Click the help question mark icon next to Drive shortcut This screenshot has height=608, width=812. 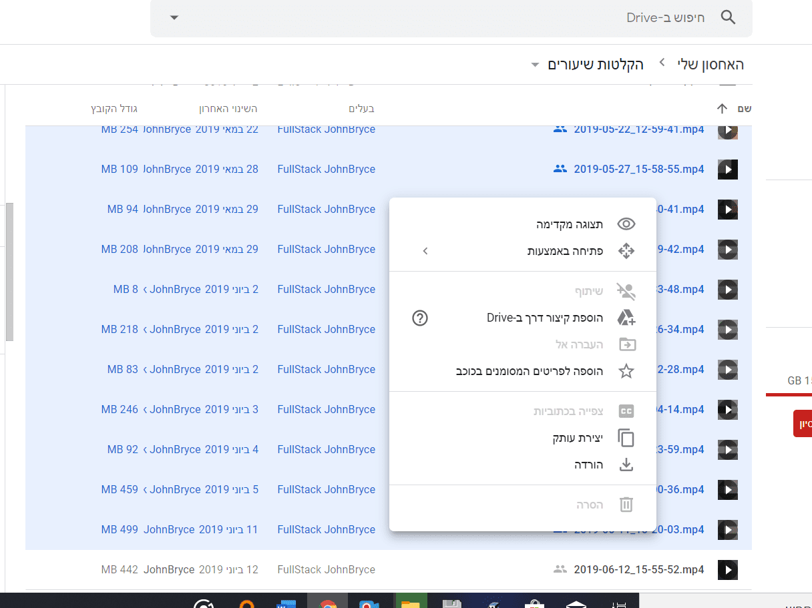coord(420,318)
